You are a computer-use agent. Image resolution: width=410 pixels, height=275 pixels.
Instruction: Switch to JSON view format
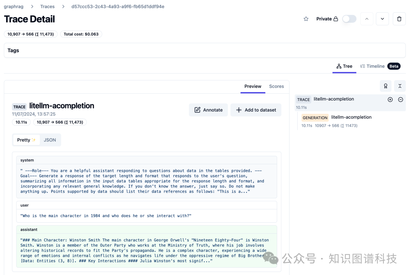50,140
